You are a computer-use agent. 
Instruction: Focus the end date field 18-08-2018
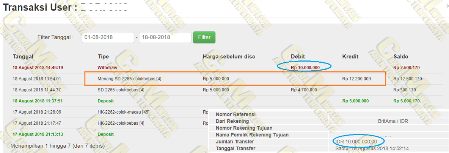[165, 37]
